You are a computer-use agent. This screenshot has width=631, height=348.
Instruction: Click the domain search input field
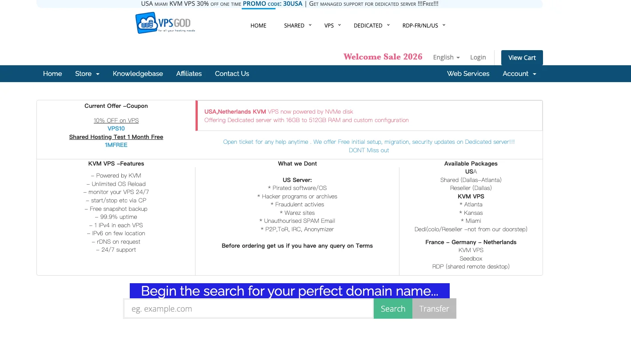click(248, 308)
